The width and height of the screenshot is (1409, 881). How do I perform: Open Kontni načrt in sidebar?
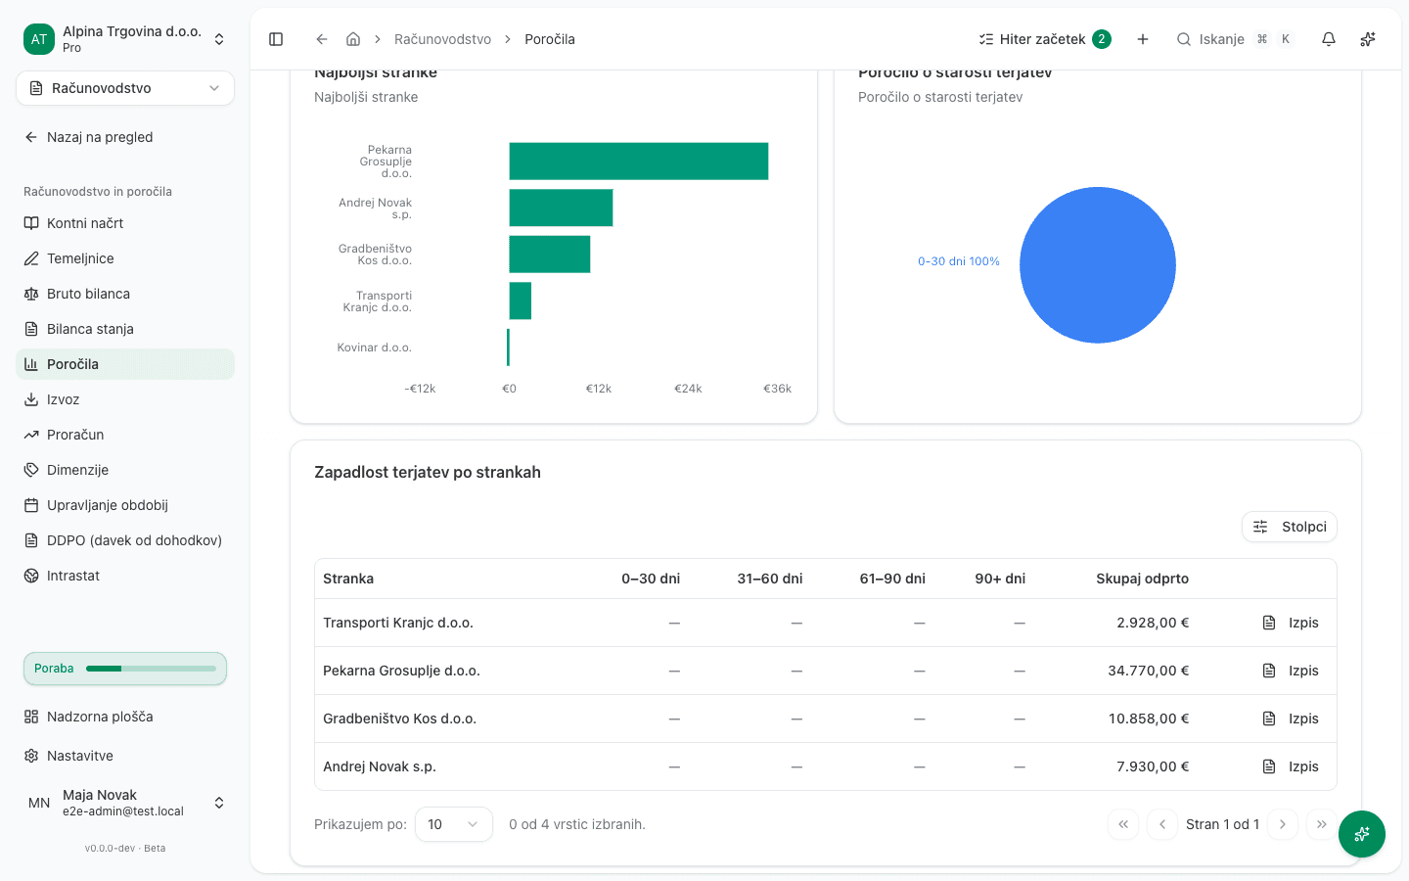(125, 223)
